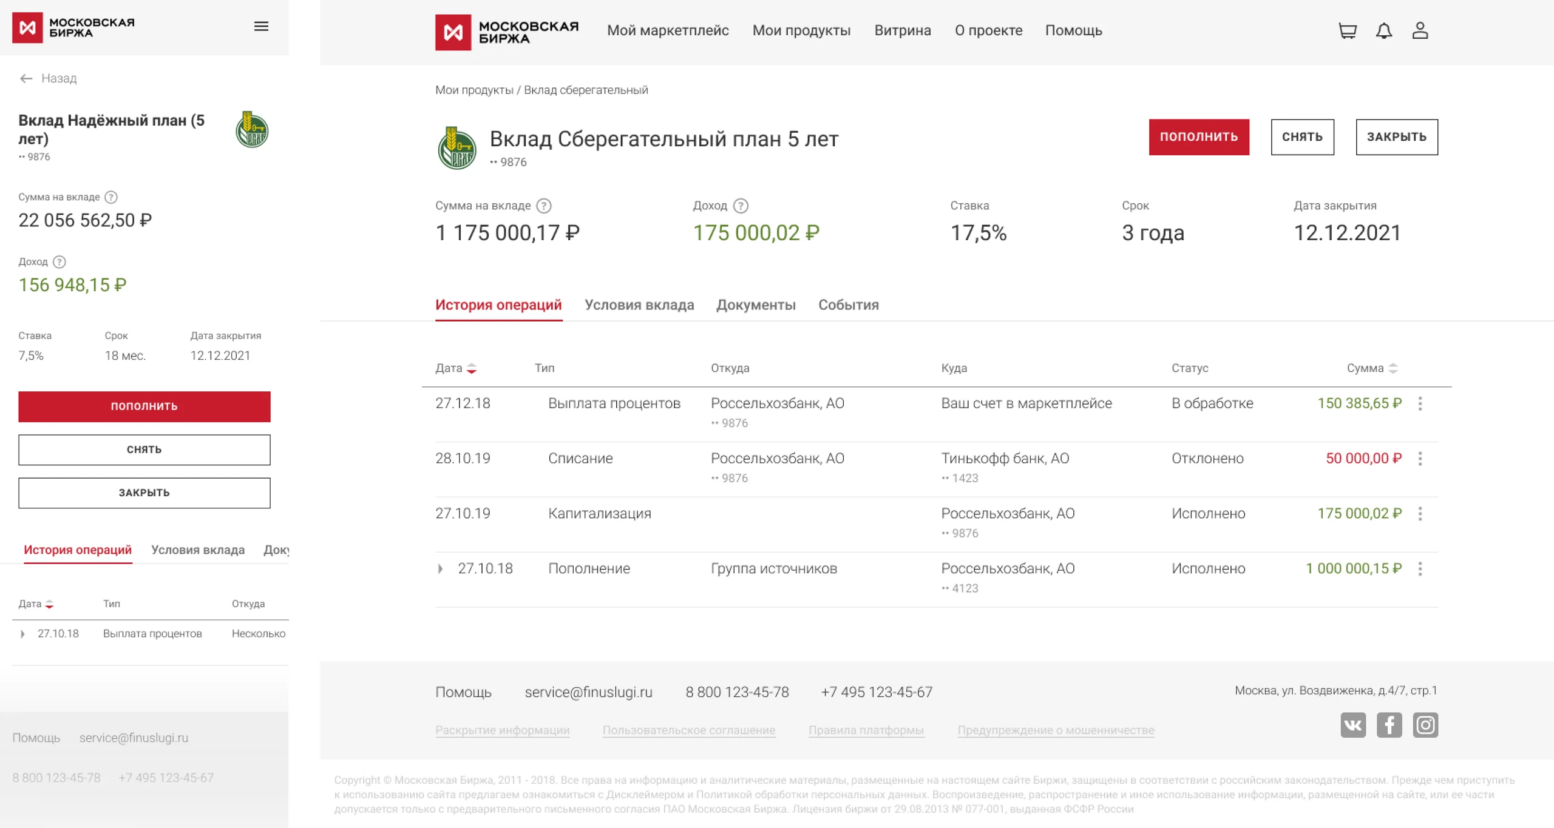Click the desktop СНЯТЬ button

click(x=1302, y=137)
